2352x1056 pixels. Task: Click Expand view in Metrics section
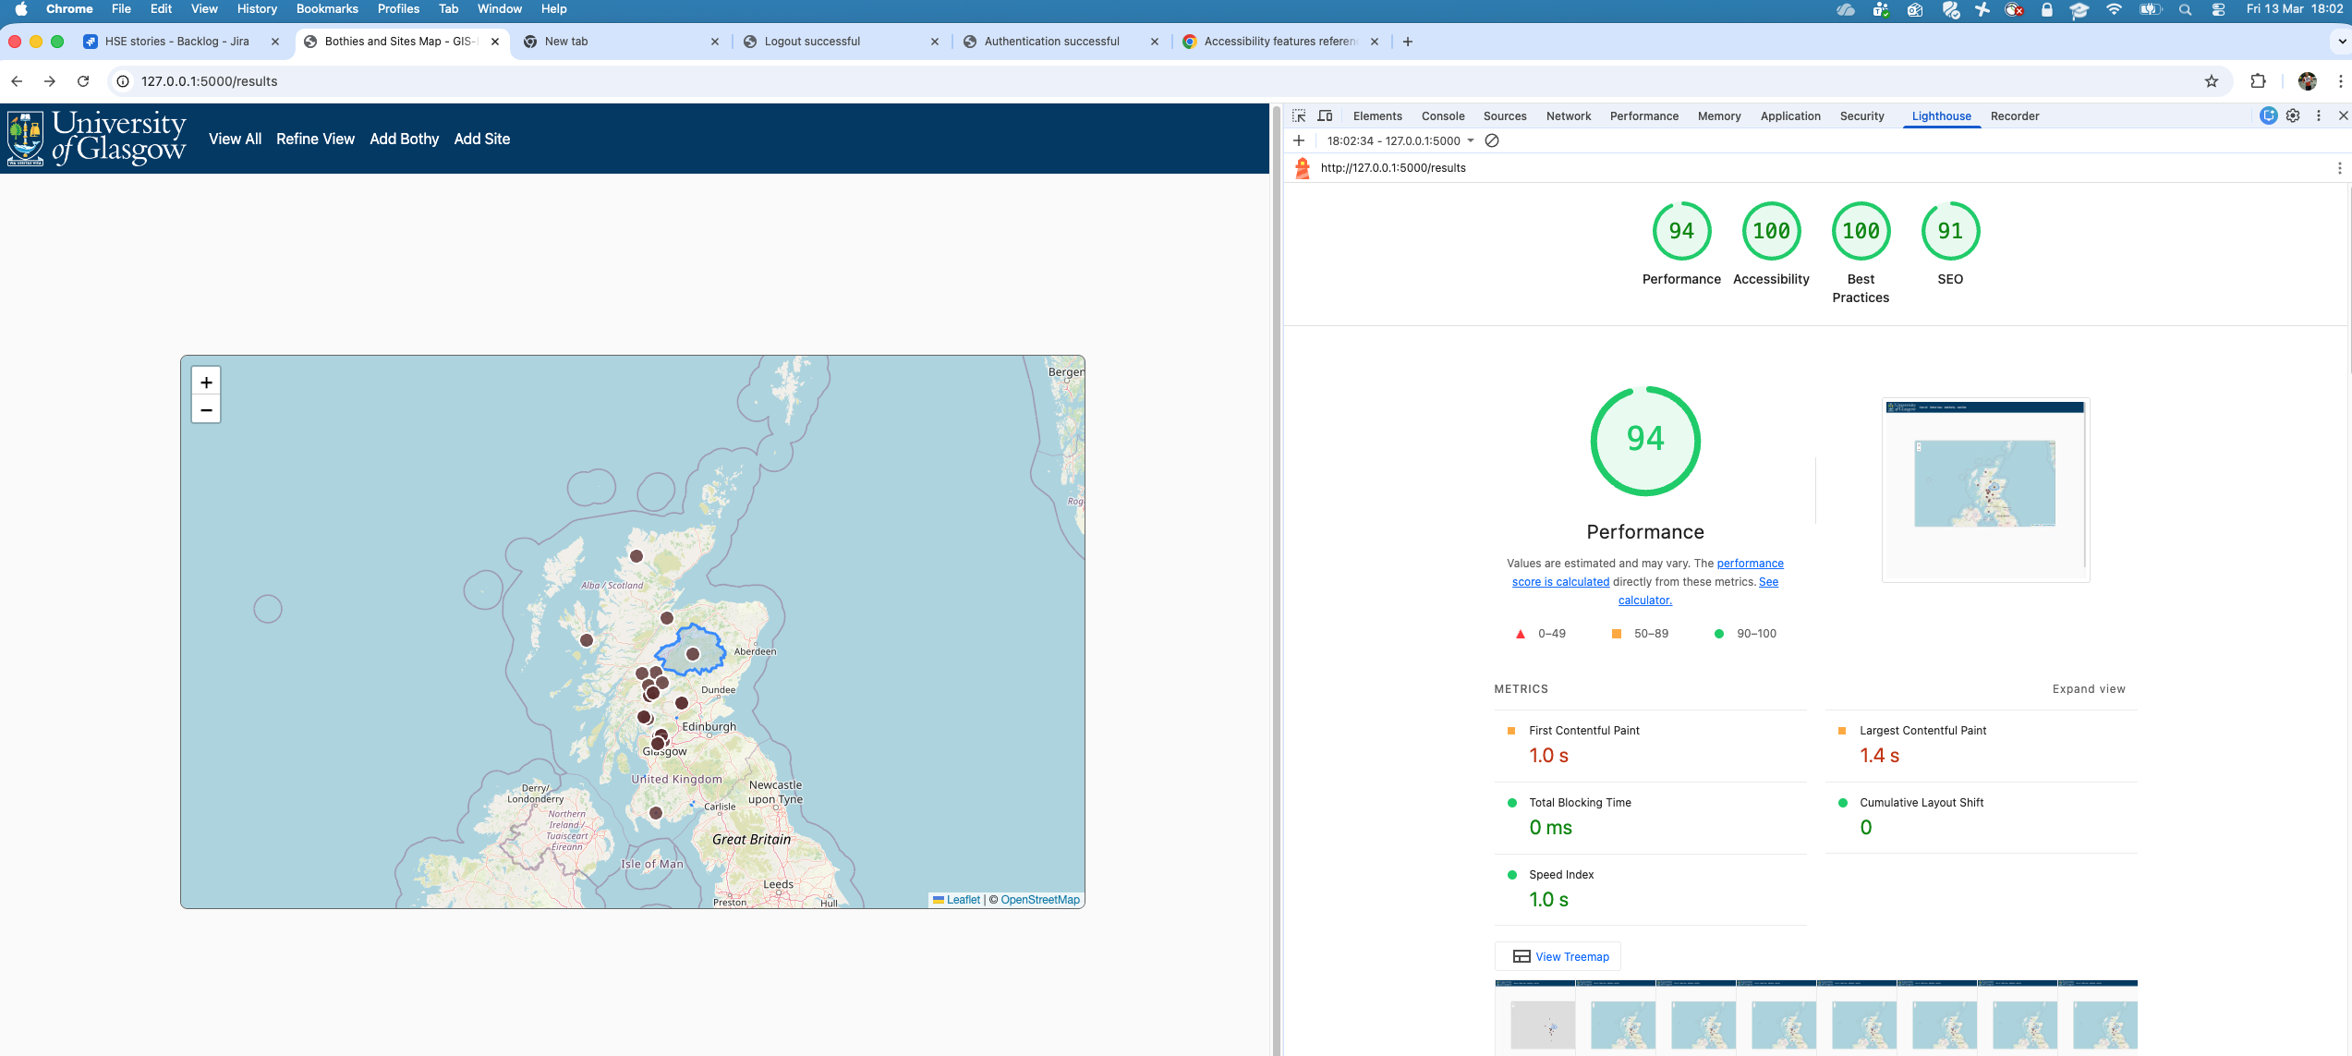2088,689
